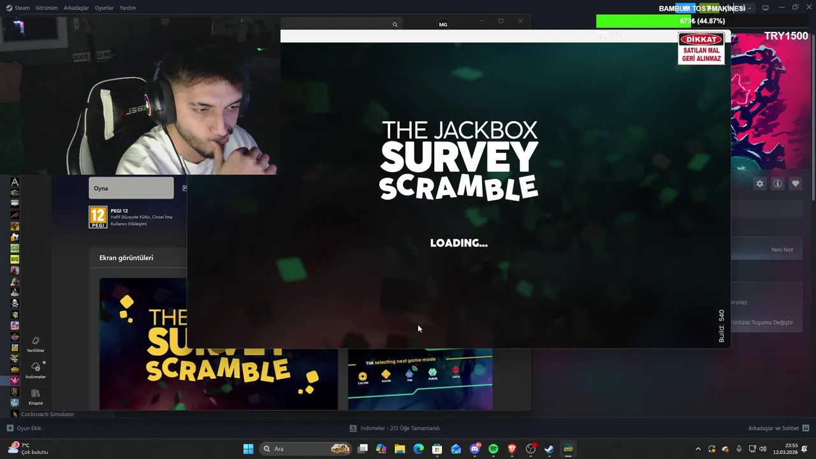This screenshot has height=459, width=816.
Task: Add game to favorites with heart icon
Action: point(796,184)
